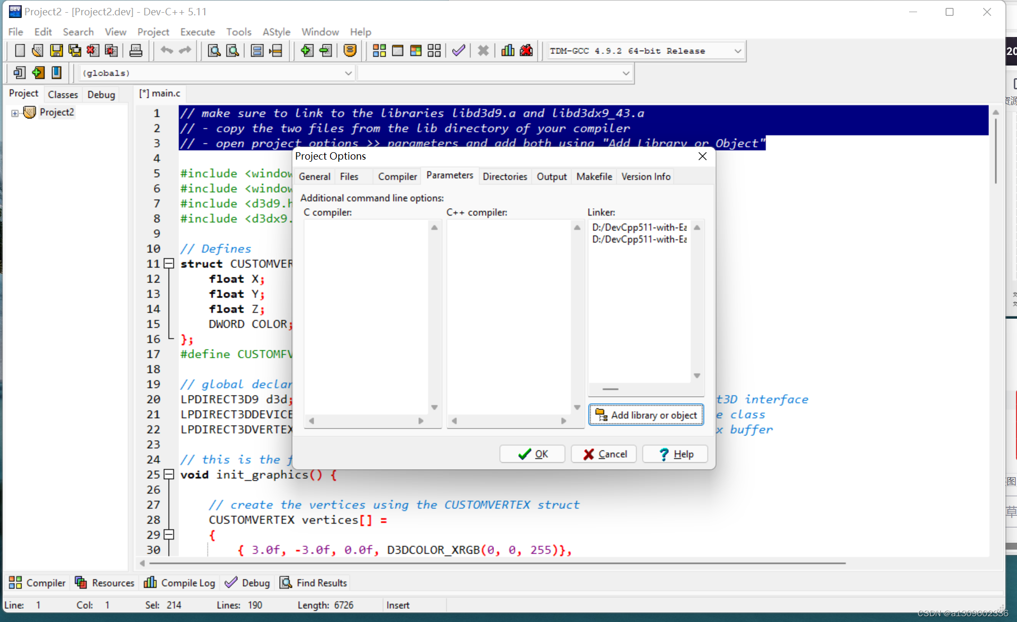1017x622 pixels.
Task: Click Add library or object button
Action: [x=646, y=415]
